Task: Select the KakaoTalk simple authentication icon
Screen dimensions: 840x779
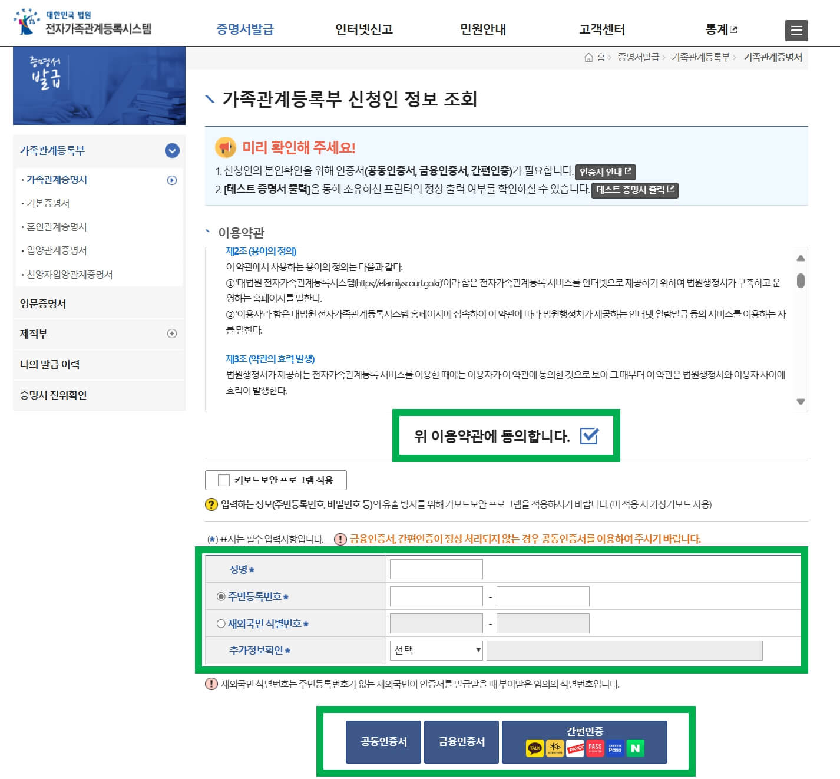Action: click(x=534, y=748)
